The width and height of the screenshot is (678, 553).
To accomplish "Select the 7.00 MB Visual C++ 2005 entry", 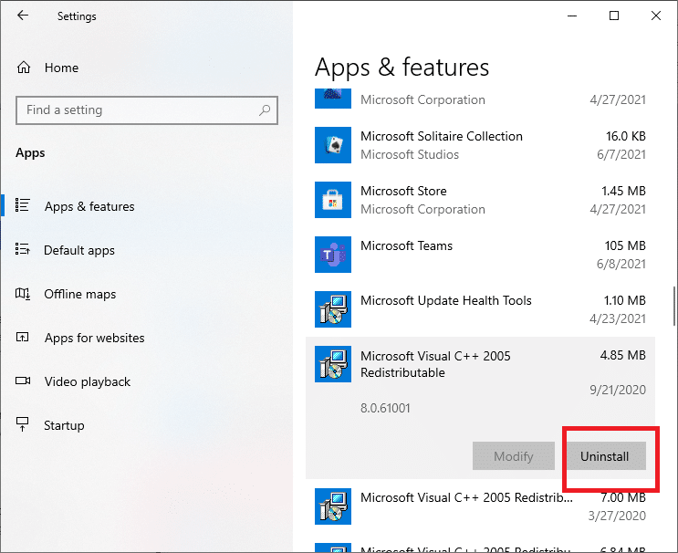I will coord(480,506).
